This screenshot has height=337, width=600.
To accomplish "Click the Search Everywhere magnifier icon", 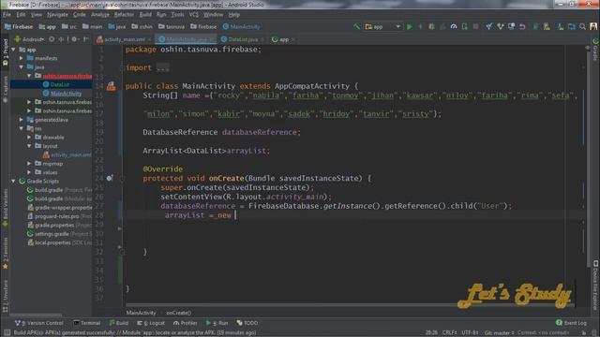I will (x=582, y=26).
